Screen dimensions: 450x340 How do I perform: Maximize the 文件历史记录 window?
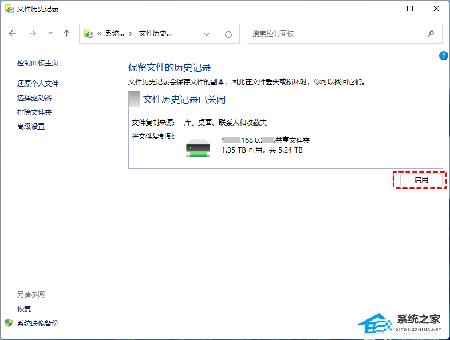pyautogui.click(x=410, y=9)
